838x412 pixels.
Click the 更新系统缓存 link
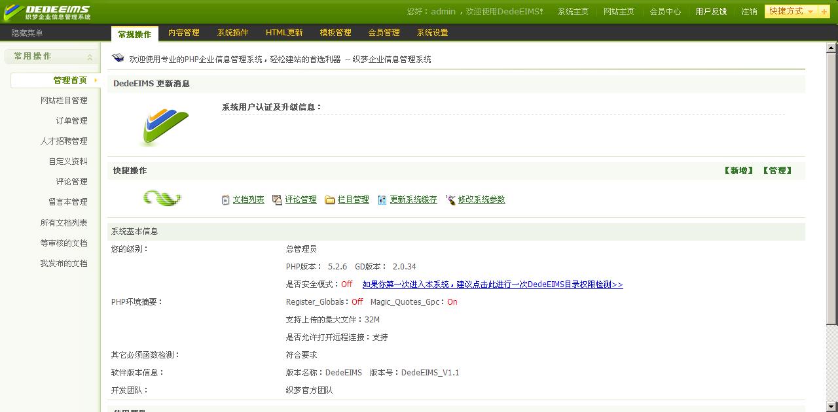click(x=414, y=200)
